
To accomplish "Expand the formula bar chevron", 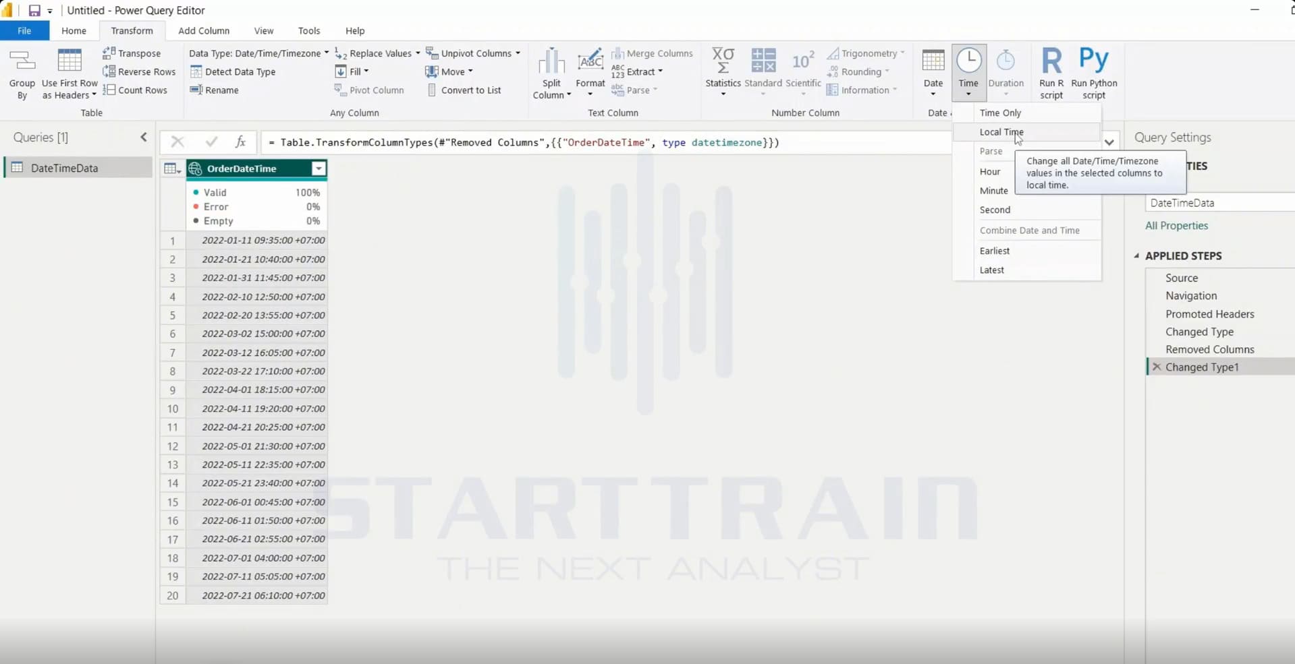I will tap(1109, 142).
